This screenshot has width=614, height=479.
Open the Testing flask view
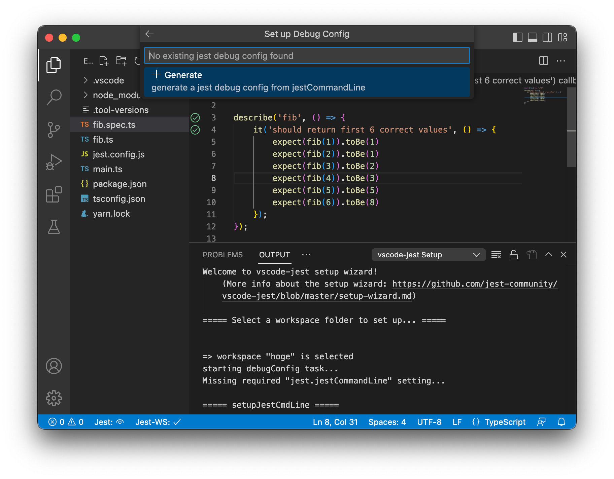click(54, 227)
